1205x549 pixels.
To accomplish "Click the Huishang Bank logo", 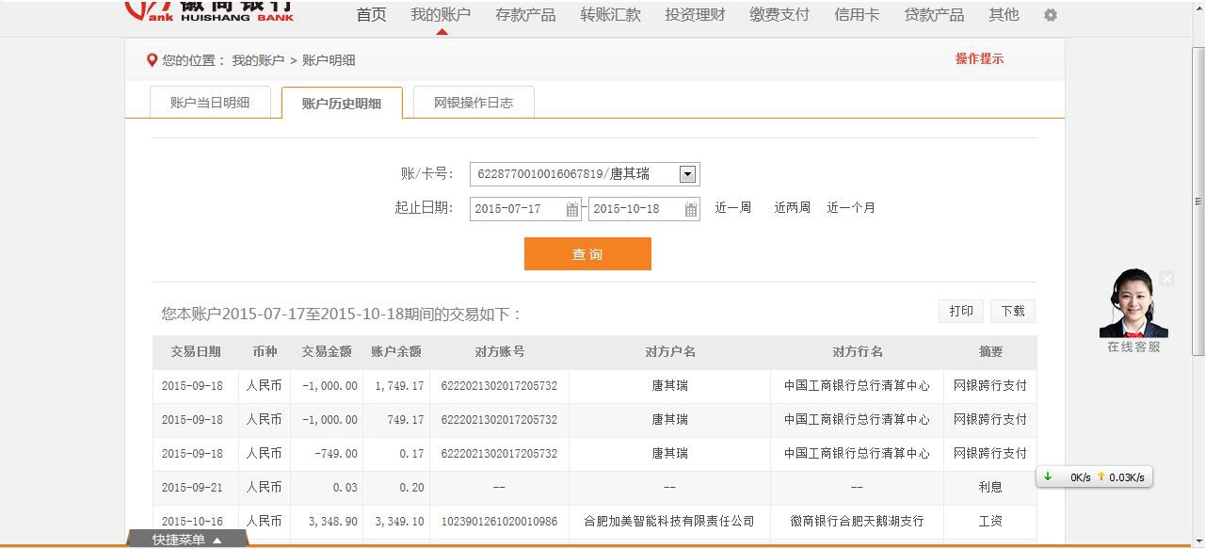I will 210,10.
